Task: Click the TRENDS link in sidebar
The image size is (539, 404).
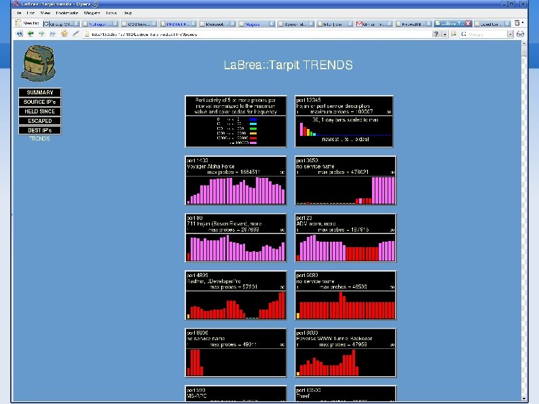Action: click(x=39, y=139)
